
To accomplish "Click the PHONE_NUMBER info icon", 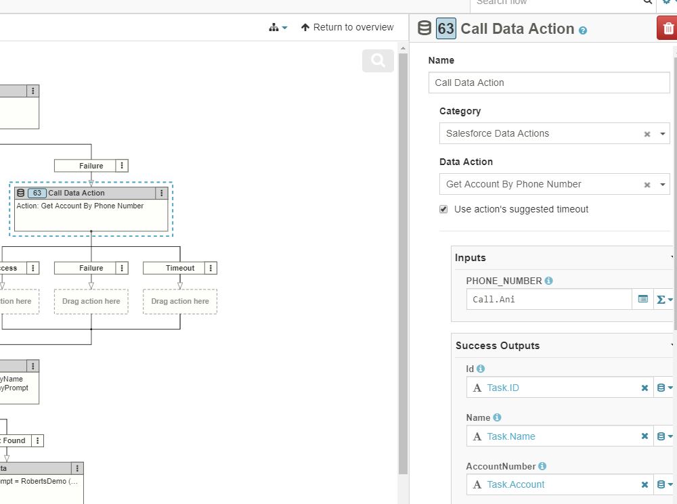I will coord(548,281).
